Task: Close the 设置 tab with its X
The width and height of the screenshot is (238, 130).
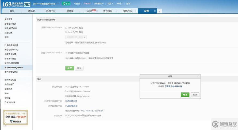Action: pyautogui.click(x=155, y=11)
